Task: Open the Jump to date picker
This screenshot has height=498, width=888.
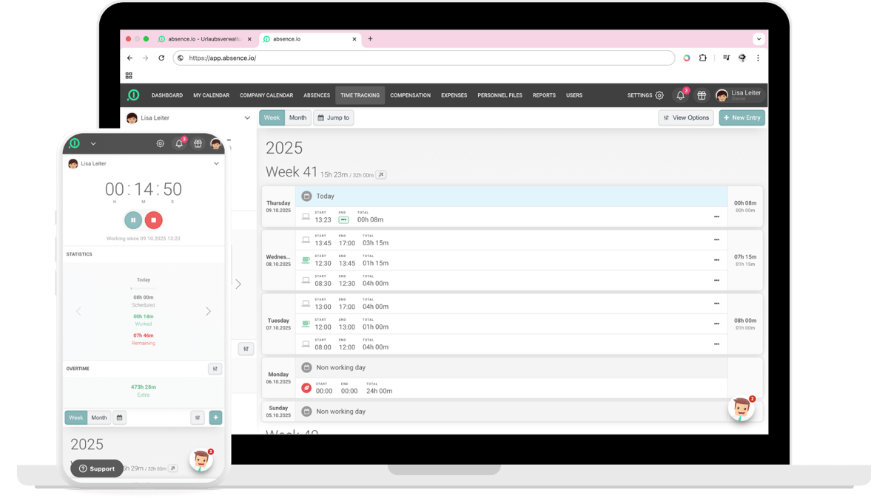Action: 333,117
